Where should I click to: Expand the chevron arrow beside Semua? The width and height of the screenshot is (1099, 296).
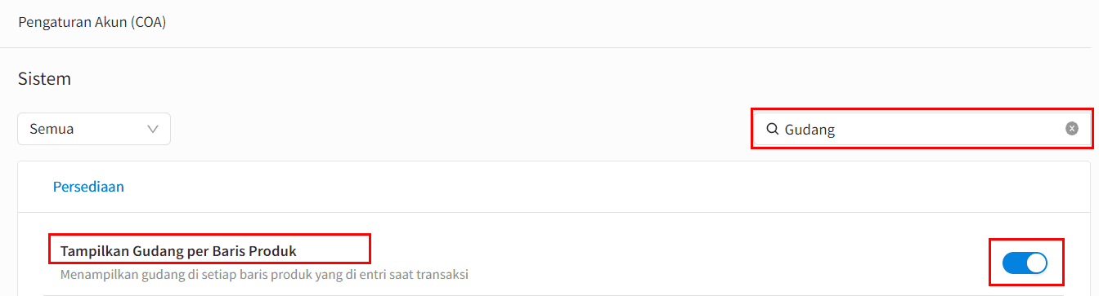tap(153, 129)
